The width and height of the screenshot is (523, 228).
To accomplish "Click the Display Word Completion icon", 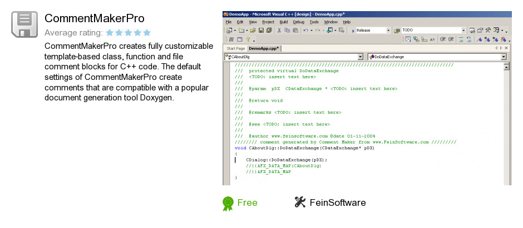I will (x=432, y=39).
